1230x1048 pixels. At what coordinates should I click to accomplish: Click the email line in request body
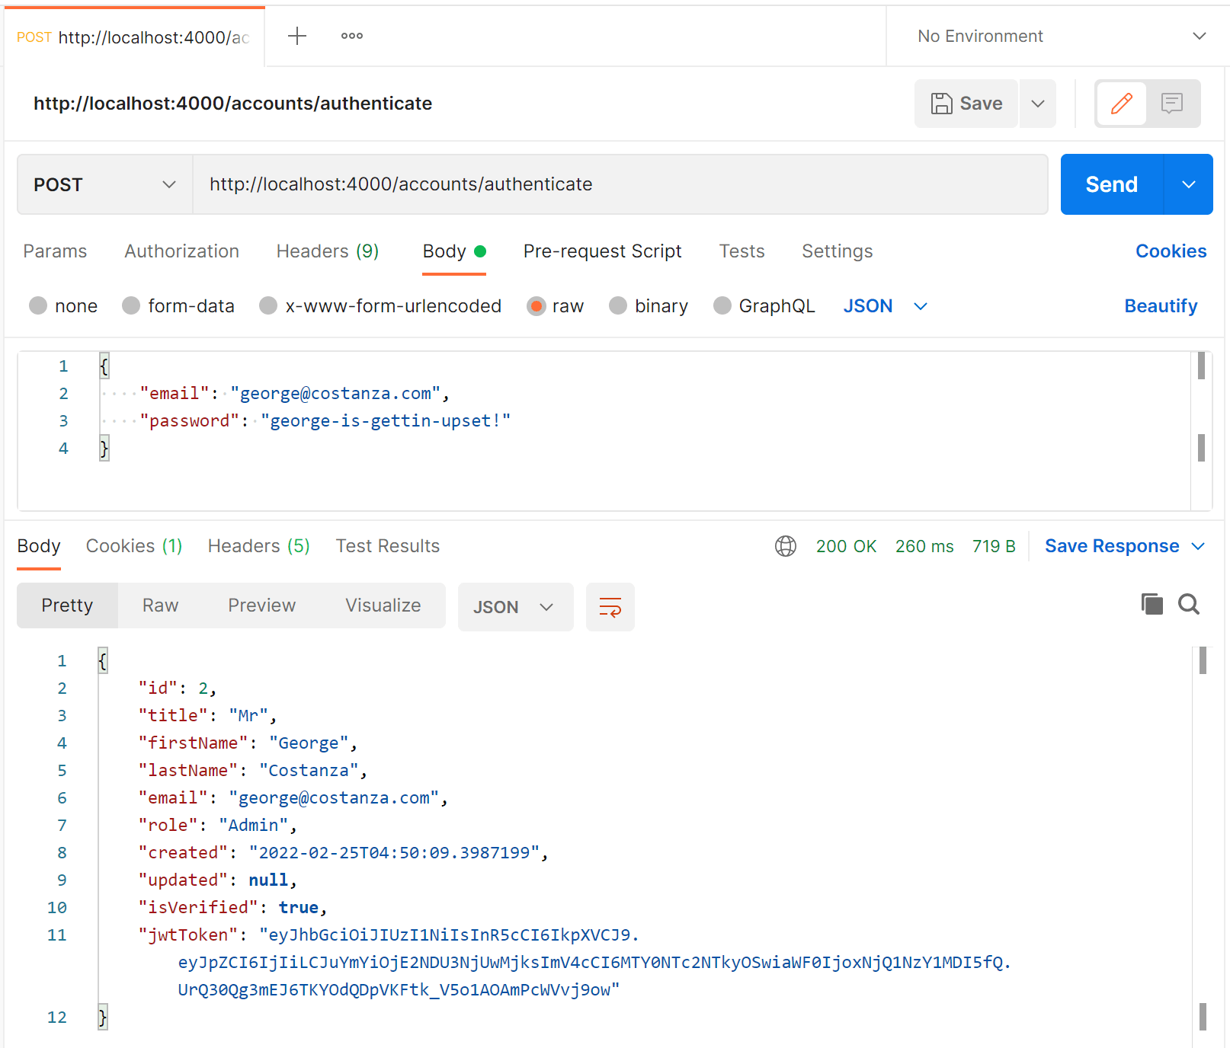(x=295, y=394)
